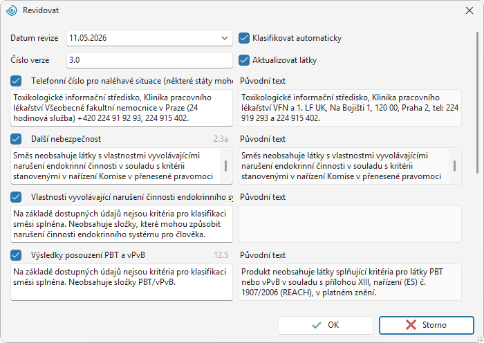Viewport: 484px width, 343px height.
Task: Click the Revidovat app icon in title bar
Action: click(x=12, y=10)
